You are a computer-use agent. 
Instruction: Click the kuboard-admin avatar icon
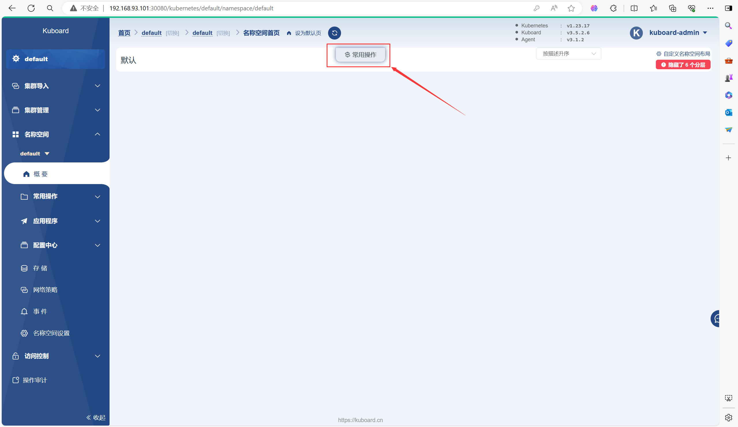(x=636, y=33)
